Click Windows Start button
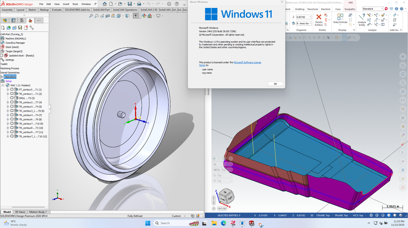This screenshot has height=228, width=408. point(148,223)
